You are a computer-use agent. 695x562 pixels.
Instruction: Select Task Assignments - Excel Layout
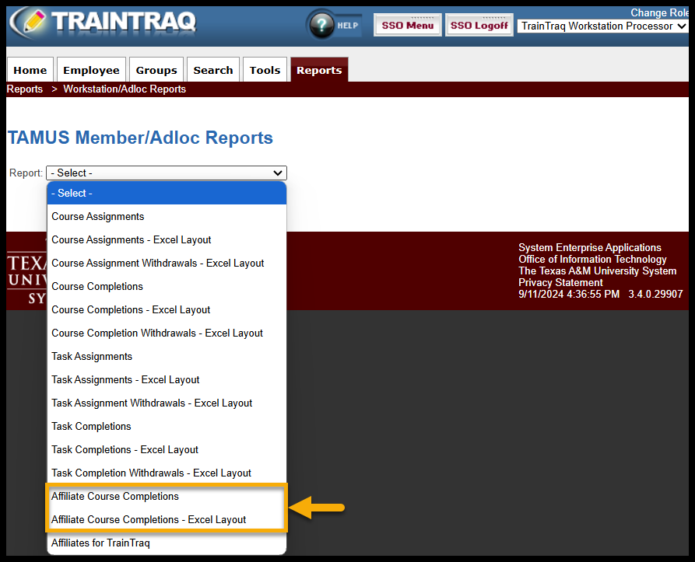167,379
